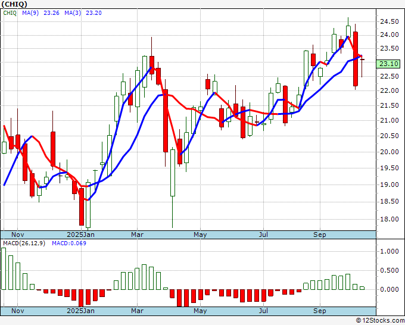This screenshot has width=405, height=325.
Task: Click the last small green MACD bar
Action: click(x=362, y=288)
